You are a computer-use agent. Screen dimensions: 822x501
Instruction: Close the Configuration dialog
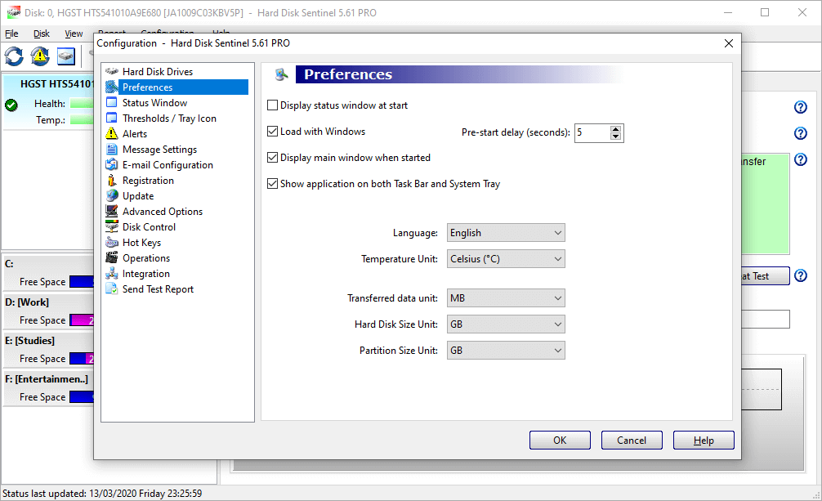729,43
